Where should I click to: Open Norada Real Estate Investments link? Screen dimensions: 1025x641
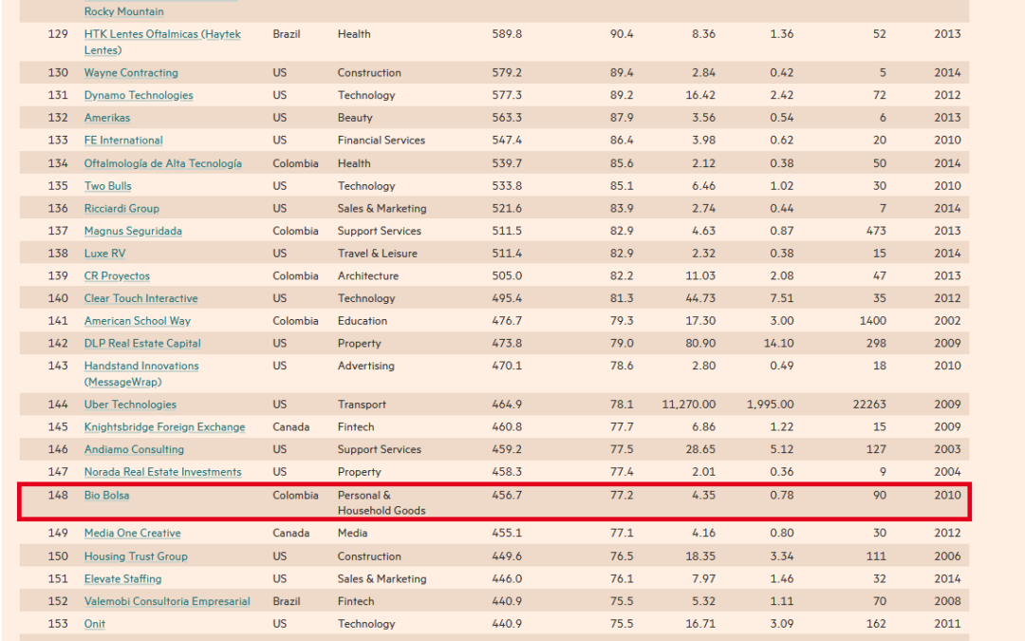click(163, 472)
